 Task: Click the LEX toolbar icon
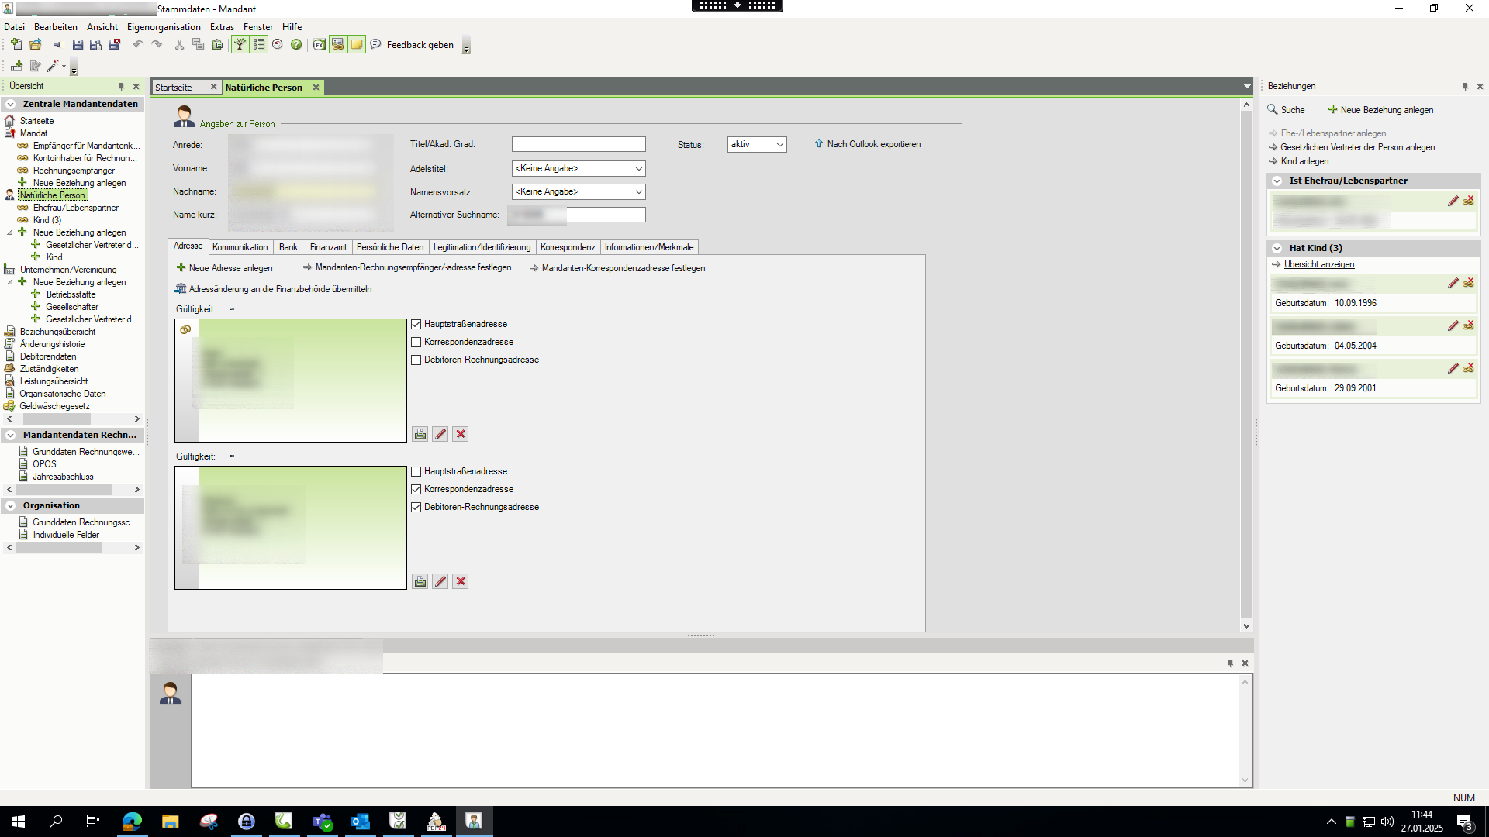319,45
